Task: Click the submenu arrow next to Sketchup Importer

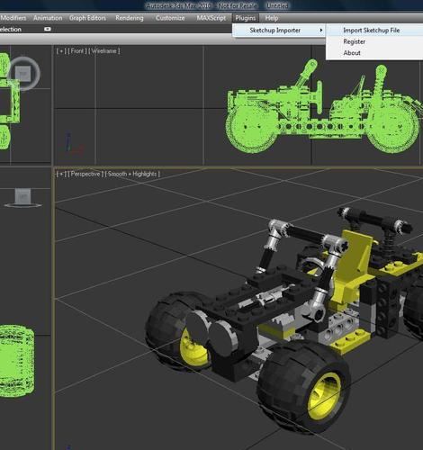Action: (321, 31)
